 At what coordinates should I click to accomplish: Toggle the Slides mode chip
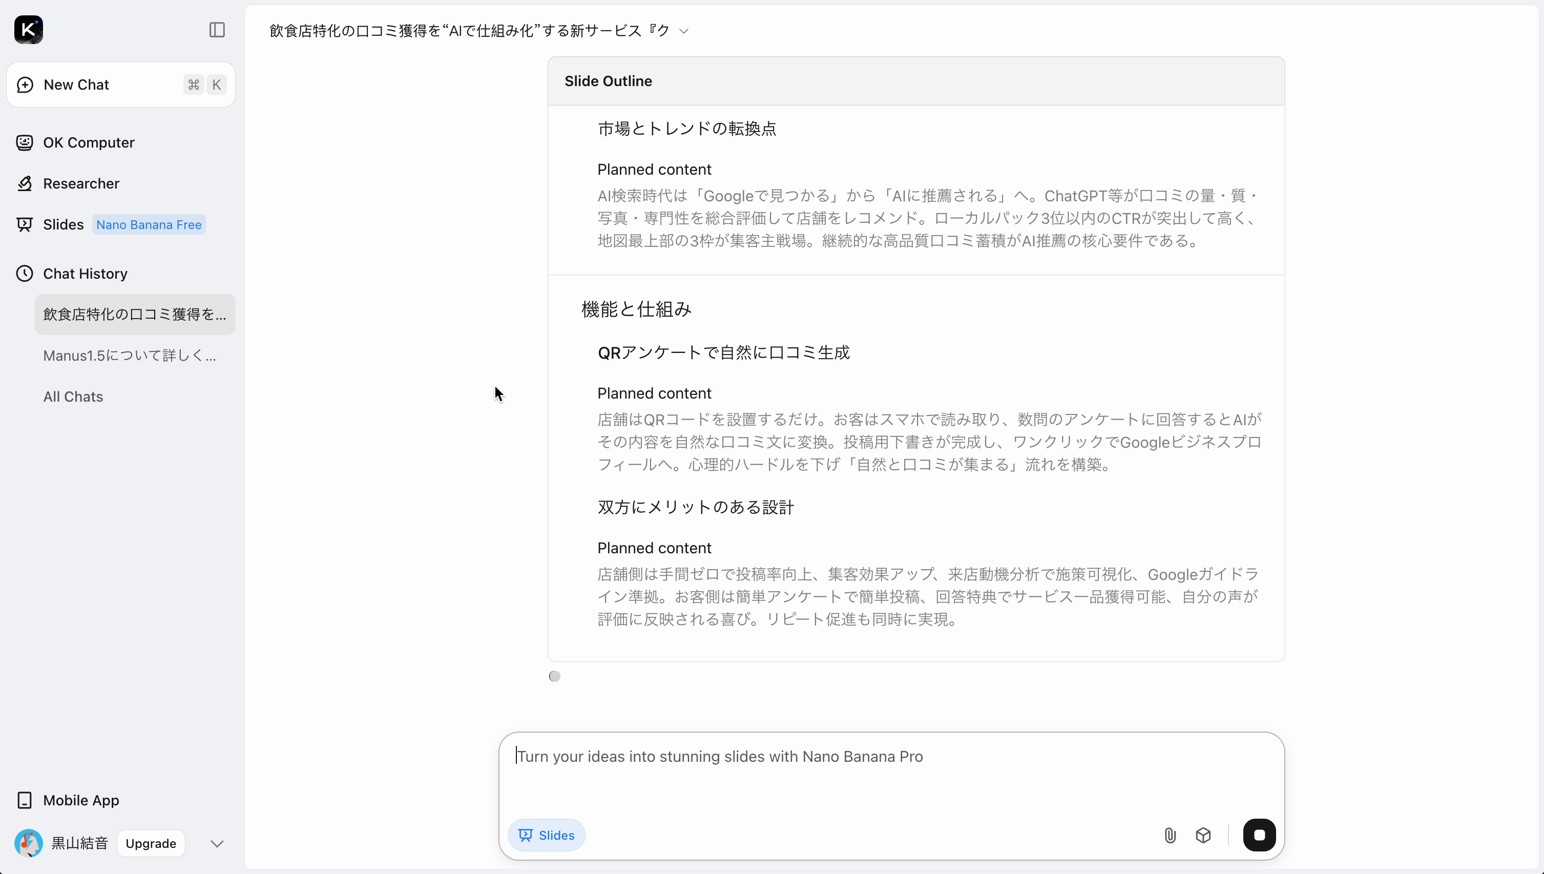tap(546, 835)
